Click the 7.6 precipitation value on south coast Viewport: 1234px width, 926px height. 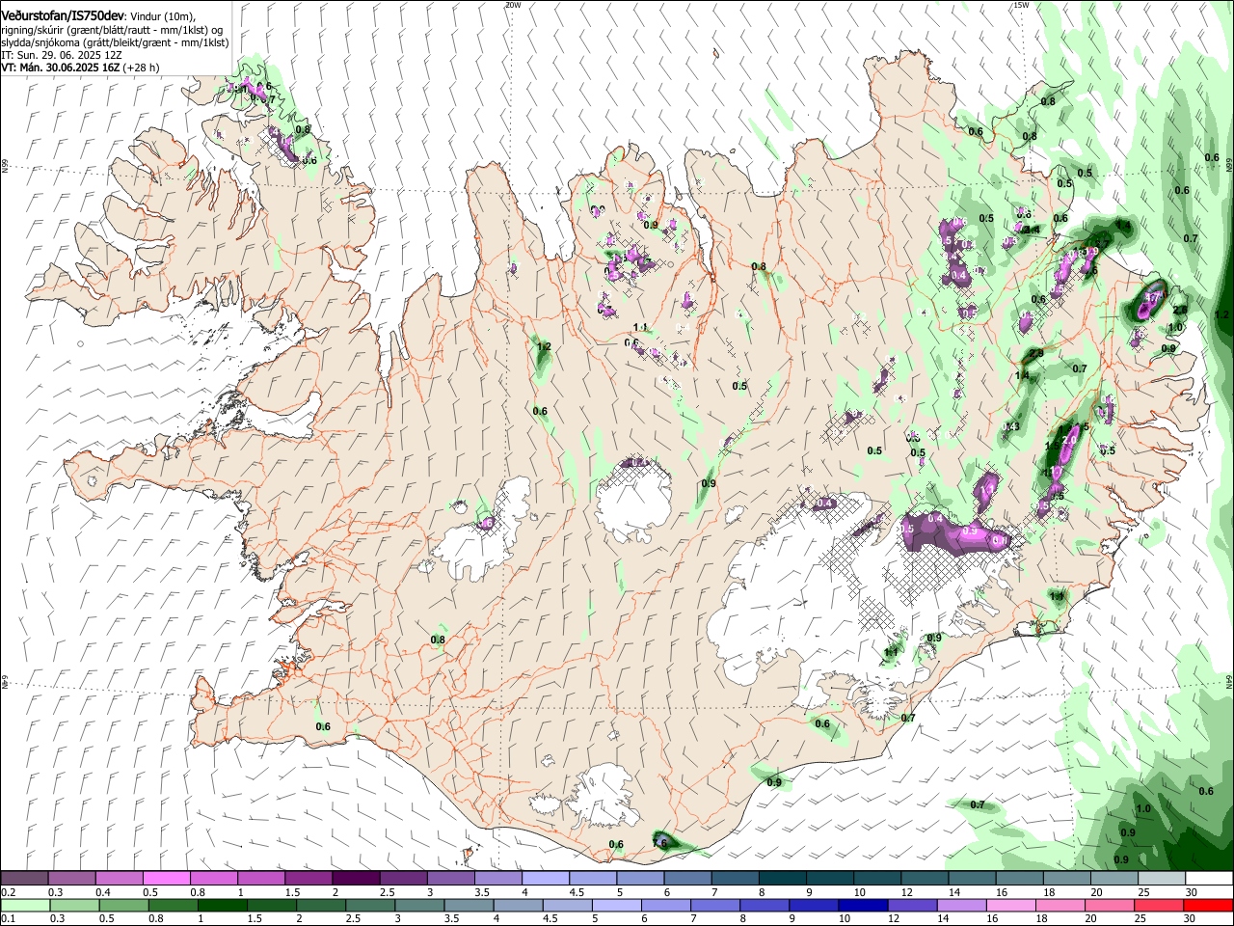tap(659, 842)
